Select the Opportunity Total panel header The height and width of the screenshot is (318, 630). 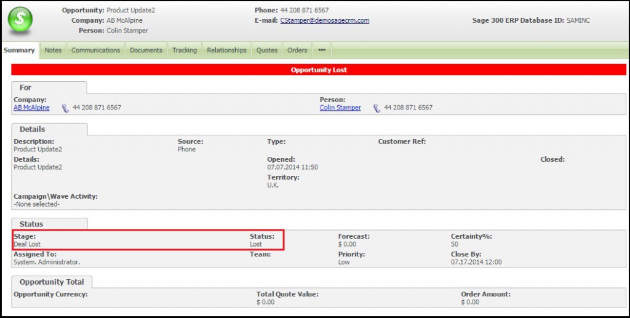(x=52, y=282)
